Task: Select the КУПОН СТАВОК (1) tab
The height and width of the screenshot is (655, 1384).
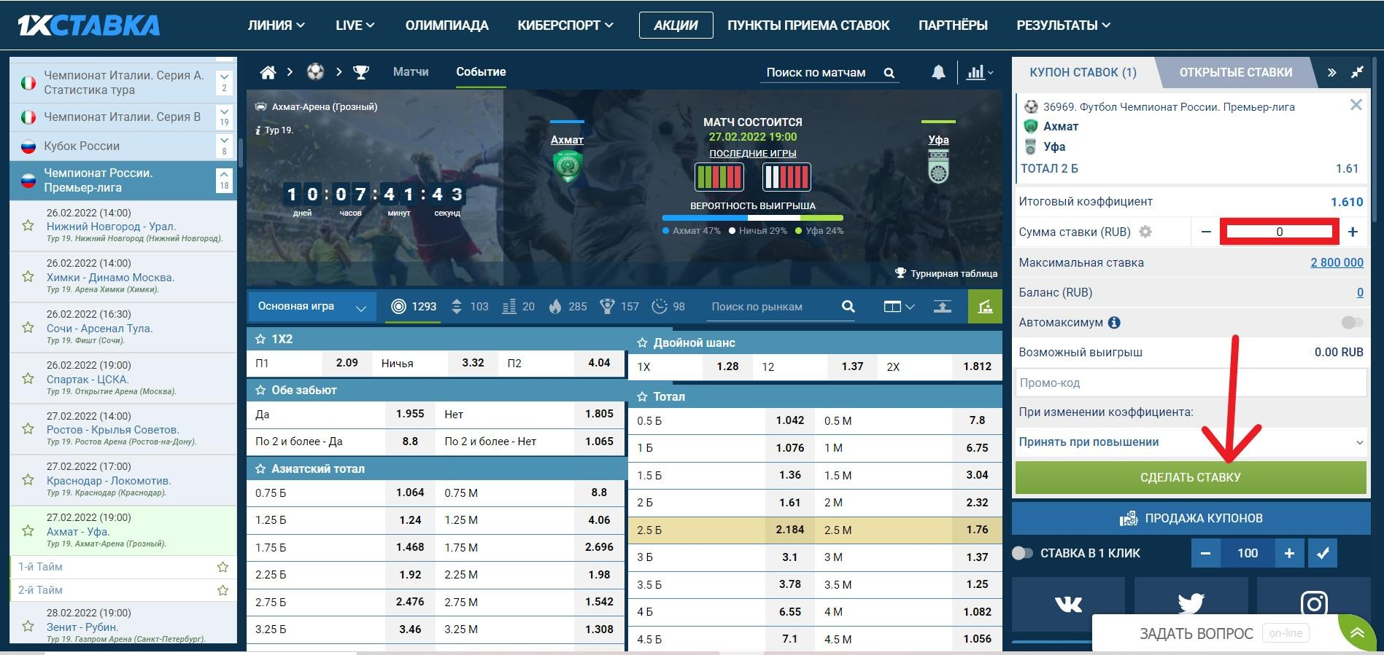Action: (x=1083, y=72)
